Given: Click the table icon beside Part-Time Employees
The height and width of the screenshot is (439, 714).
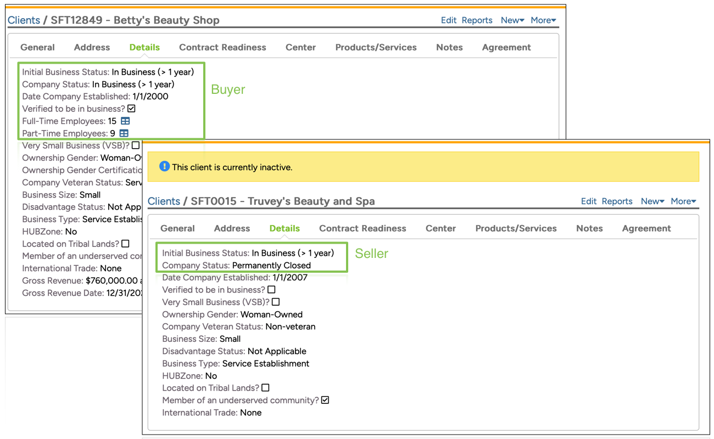Looking at the screenshot, I should pos(124,133).
